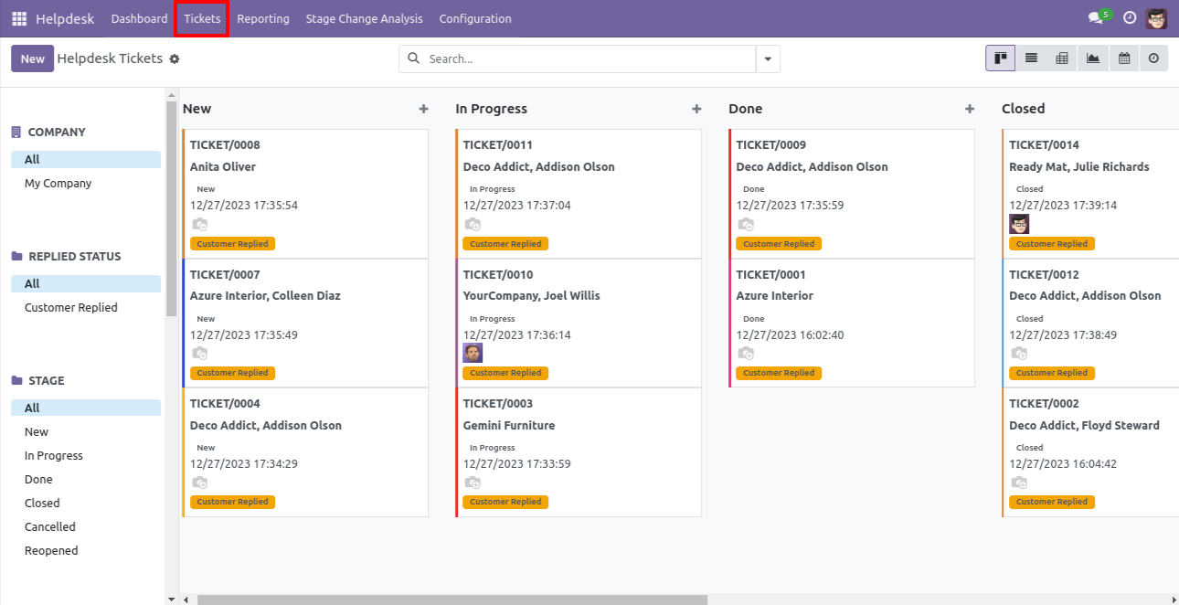Filter by Customer Replied status

(86, 308)
